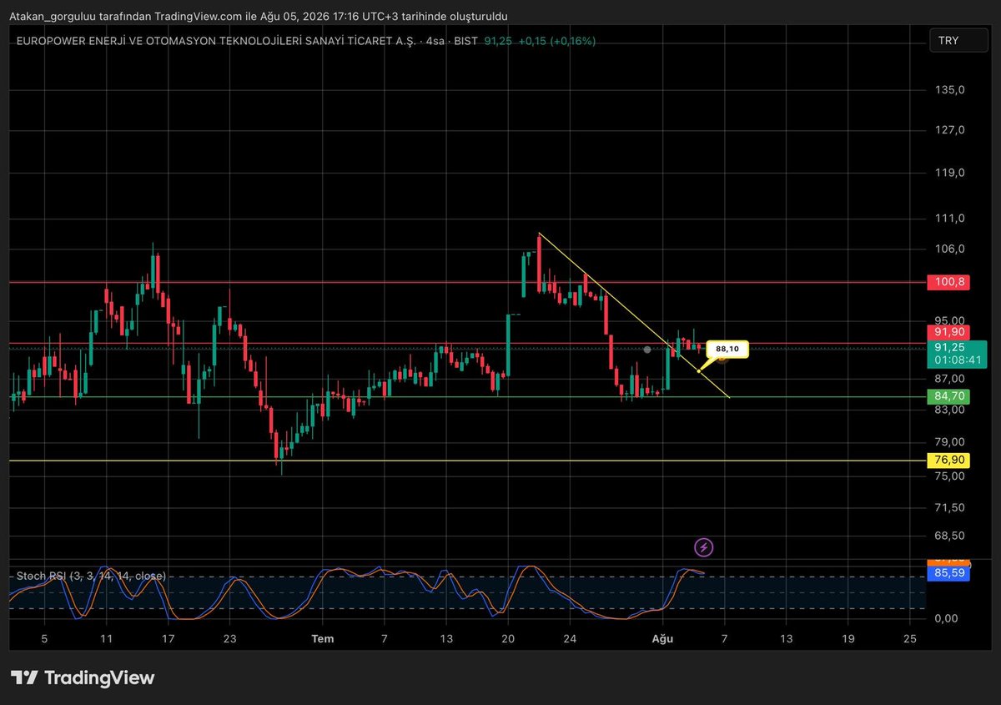Click the 71,50 price axis label

(x=950, y=507)
